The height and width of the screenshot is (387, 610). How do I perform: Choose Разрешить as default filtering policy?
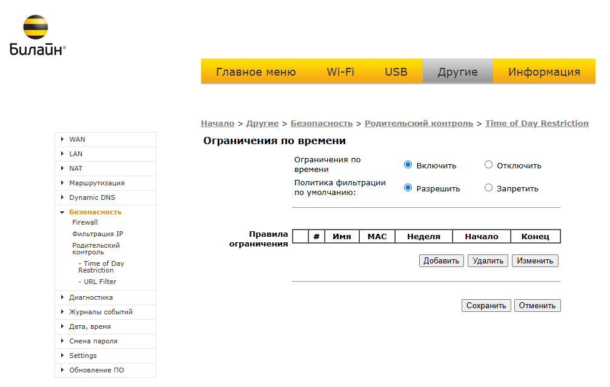coord(408,188)
